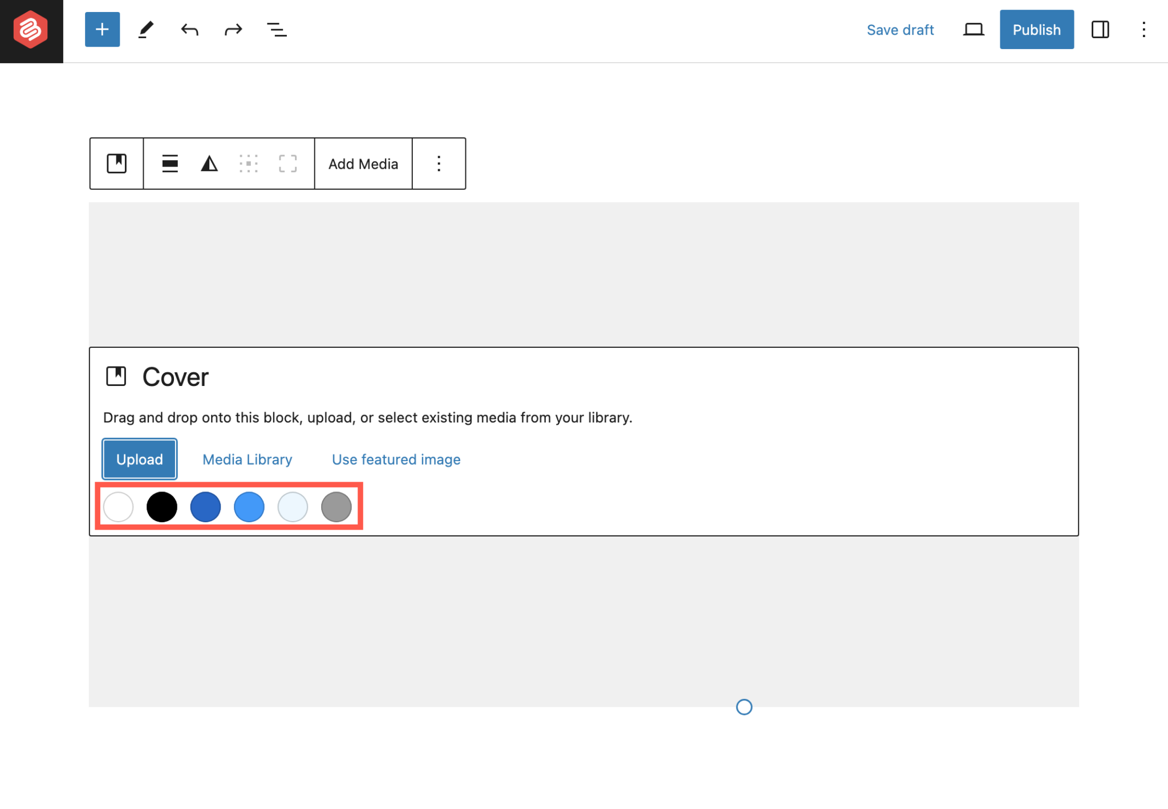Change content position on the Cover block
This screenshot has width=1168, height=809.
(249, 164)
